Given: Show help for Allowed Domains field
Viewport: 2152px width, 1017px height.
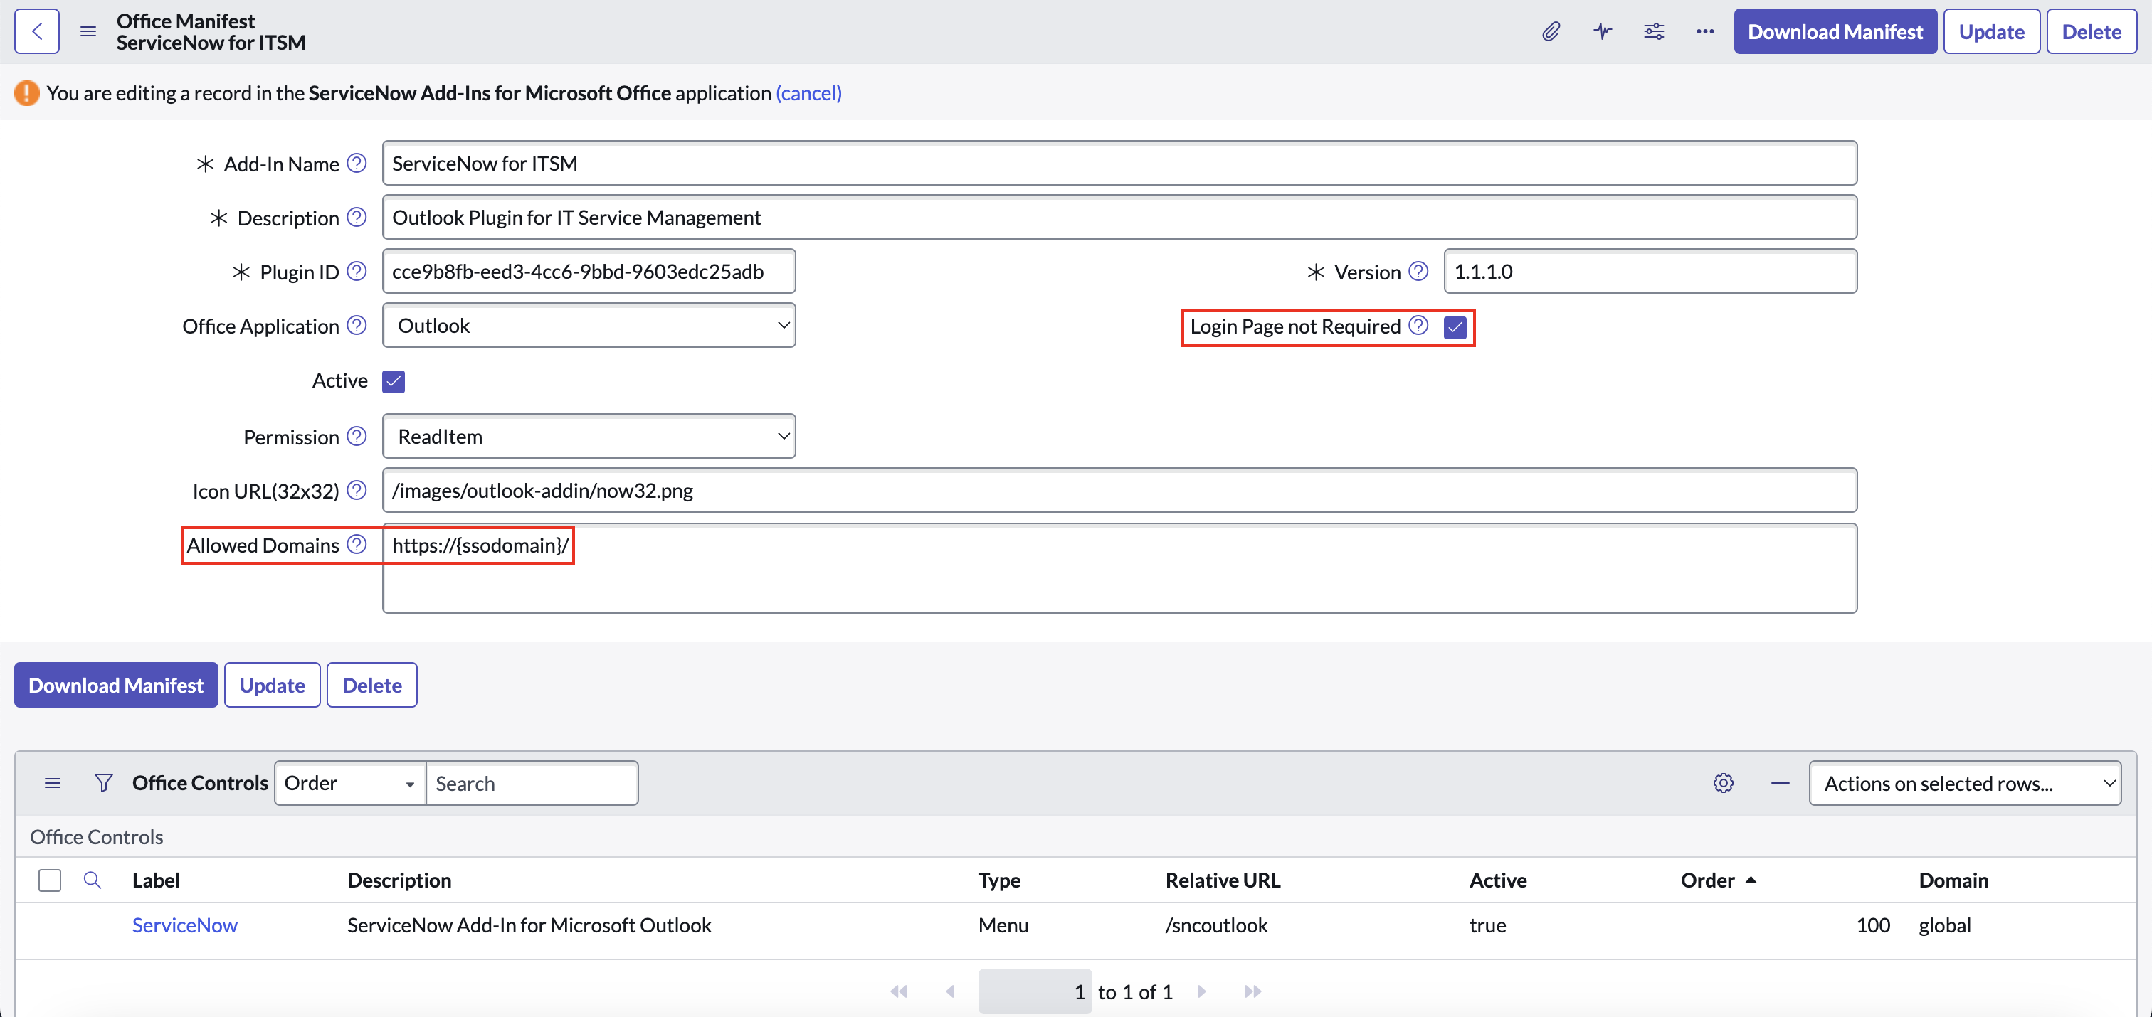Looking at the screenshot, I should [x=357, y=544].
